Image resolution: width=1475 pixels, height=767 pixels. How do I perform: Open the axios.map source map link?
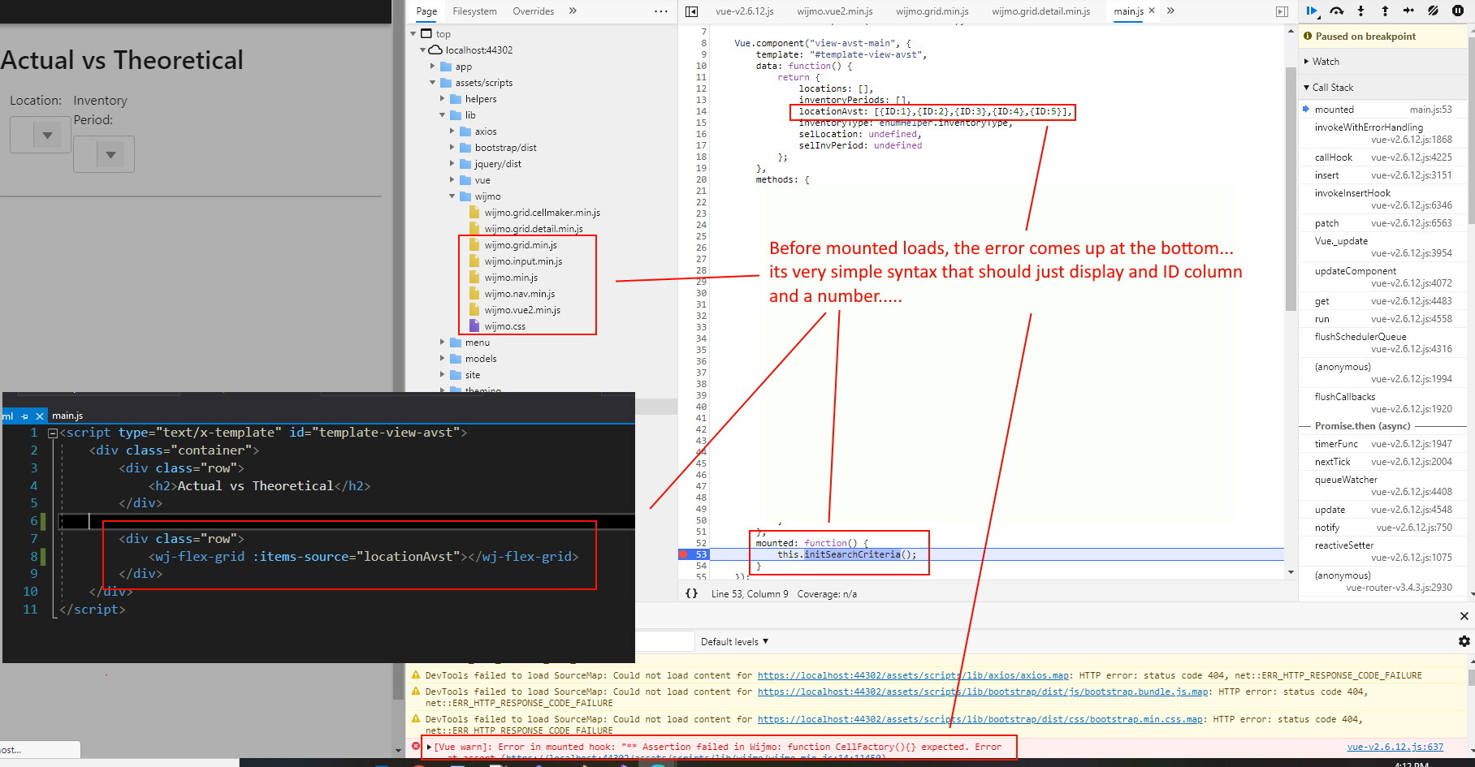click(x=913, y=675)
